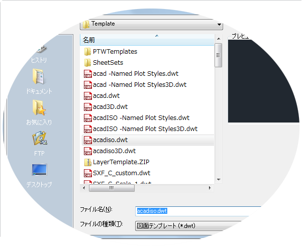Click the file name (ファイル名) input field
The image size is (308, 247).
tap(198, 211)
